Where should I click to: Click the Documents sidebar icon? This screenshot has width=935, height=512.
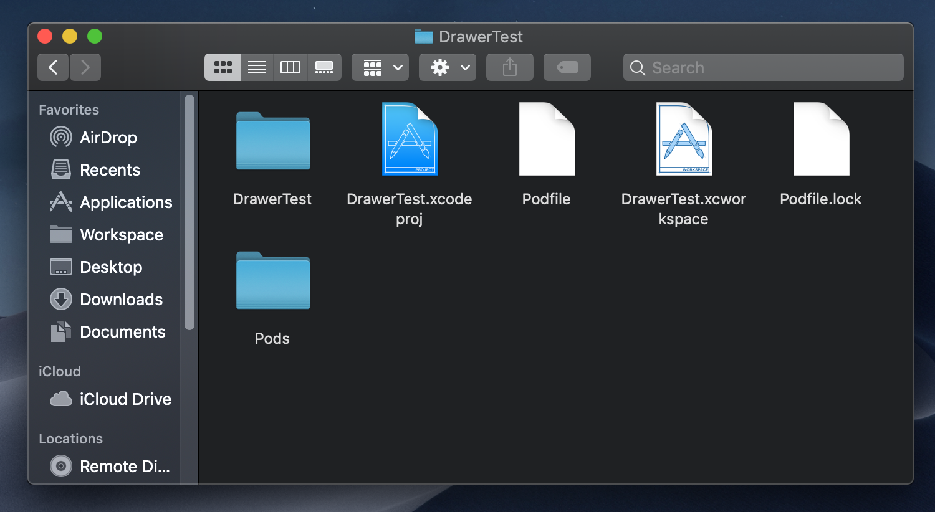(61, 331)
